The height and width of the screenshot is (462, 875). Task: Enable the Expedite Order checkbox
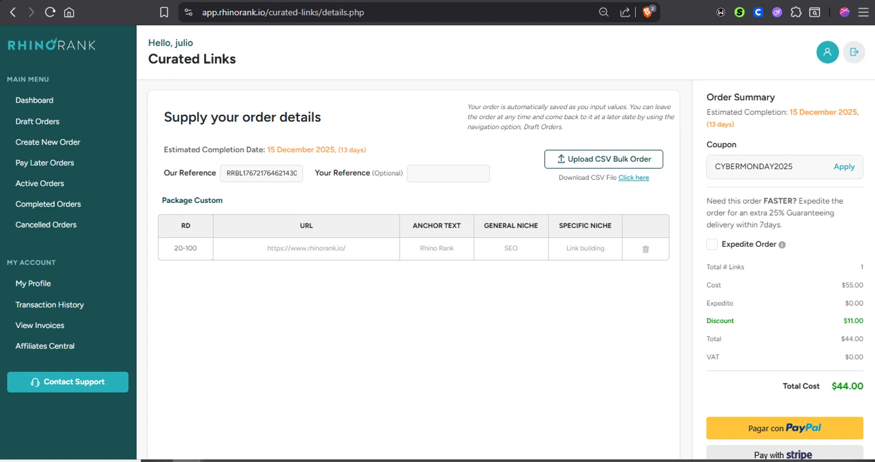712,244
